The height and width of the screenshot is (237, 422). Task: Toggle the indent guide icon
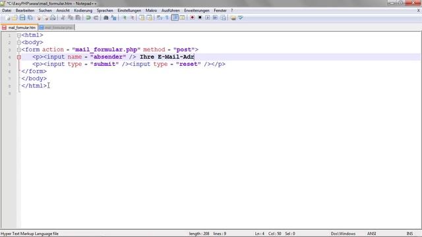[x=175, y=18]
